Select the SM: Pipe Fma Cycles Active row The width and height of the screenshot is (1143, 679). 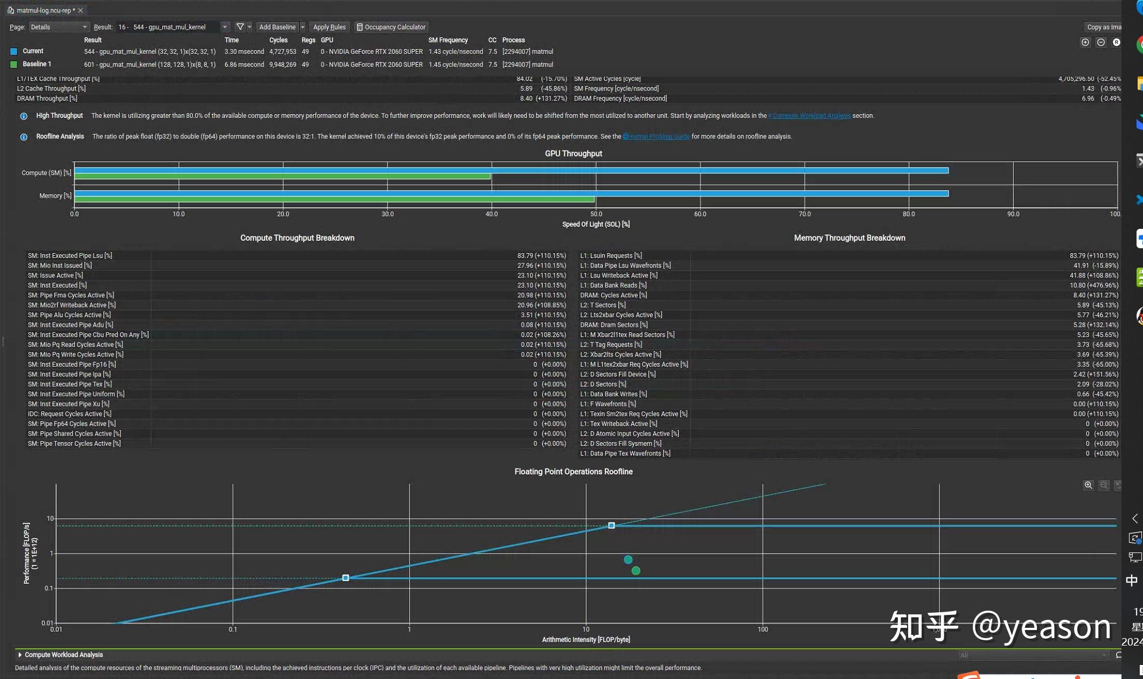tap(297, 295)
